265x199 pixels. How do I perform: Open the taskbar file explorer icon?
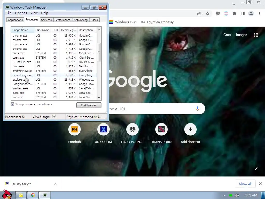[21, 195]
